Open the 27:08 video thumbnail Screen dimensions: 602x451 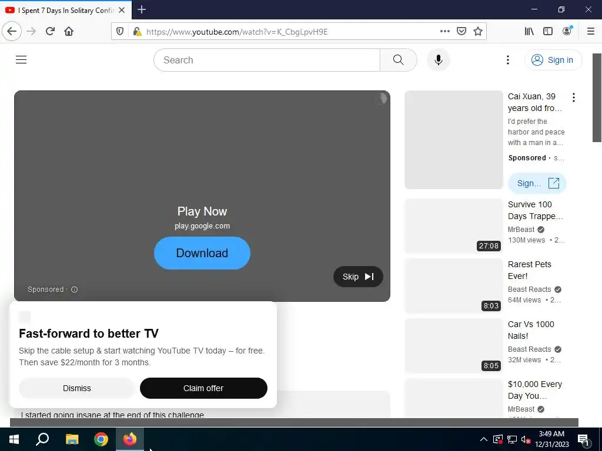coord(453,226)
